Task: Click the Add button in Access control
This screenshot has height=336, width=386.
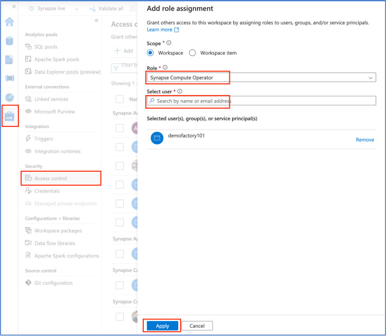Action: [124, 51]
